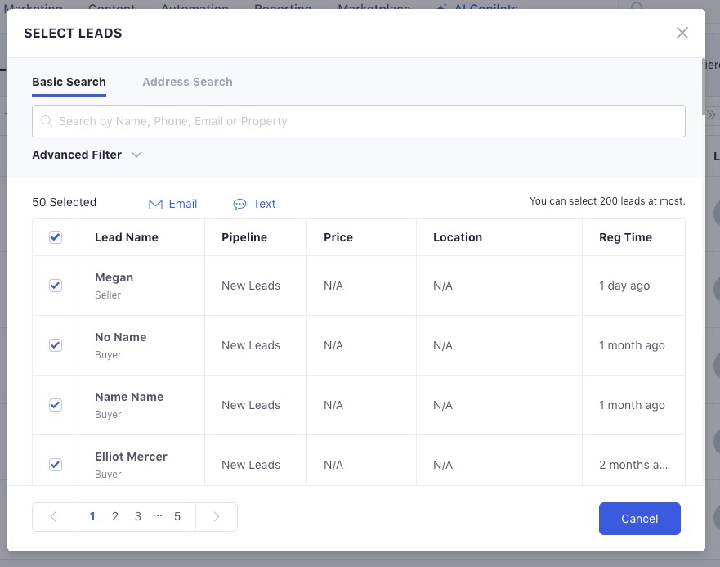Open the Address Search tab
The height and width of the screenshot is (567, 720).
(187, 82)
